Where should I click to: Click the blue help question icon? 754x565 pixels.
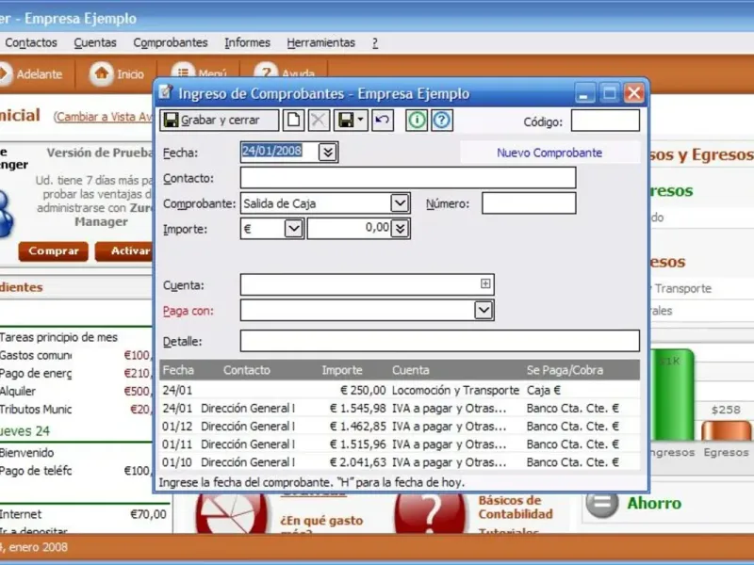[441, 121]
